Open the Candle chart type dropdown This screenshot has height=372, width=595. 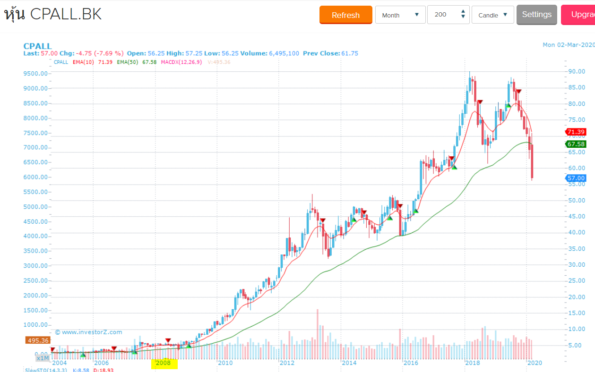[493, 15]
